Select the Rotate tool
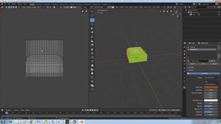Viewport: 221px width, 124px height. (x=92, y=24)
